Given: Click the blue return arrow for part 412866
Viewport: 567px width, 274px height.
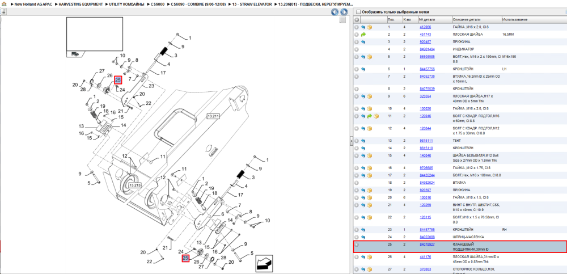Looking at the screenshot, I should tap(363, 27).
